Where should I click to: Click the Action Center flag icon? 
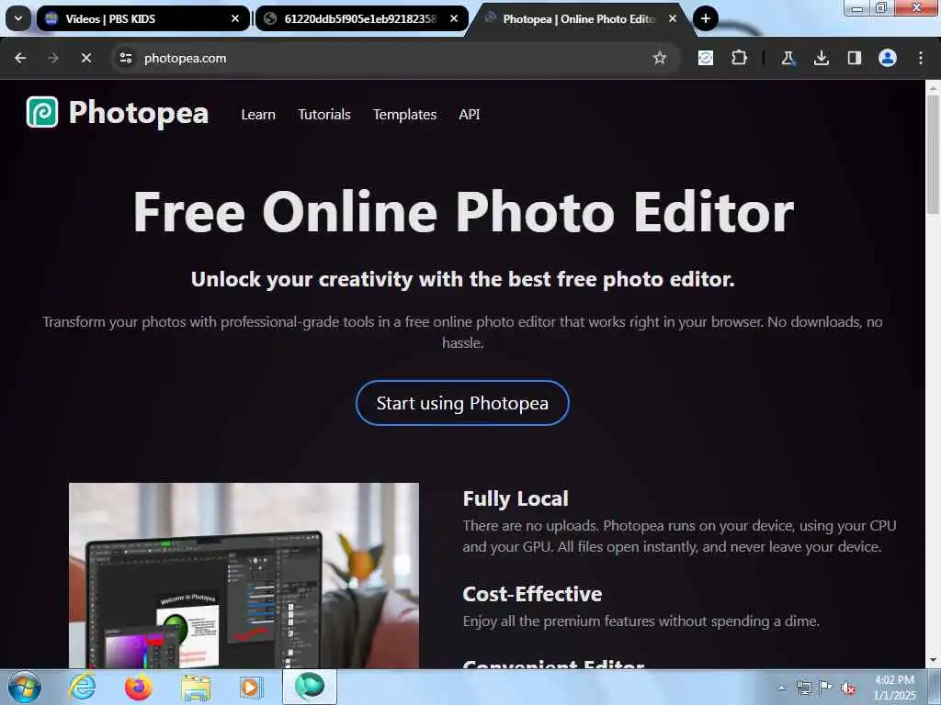pos(826,688)
